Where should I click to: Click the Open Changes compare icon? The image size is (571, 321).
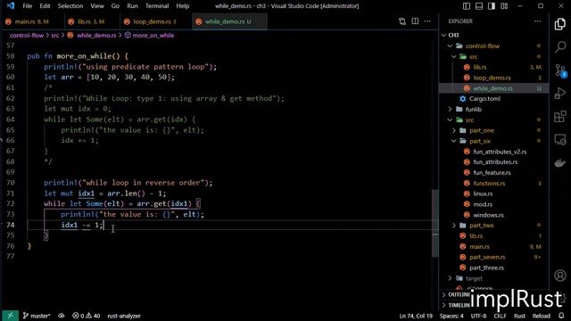pyautogui.click(x=402, y=21)
